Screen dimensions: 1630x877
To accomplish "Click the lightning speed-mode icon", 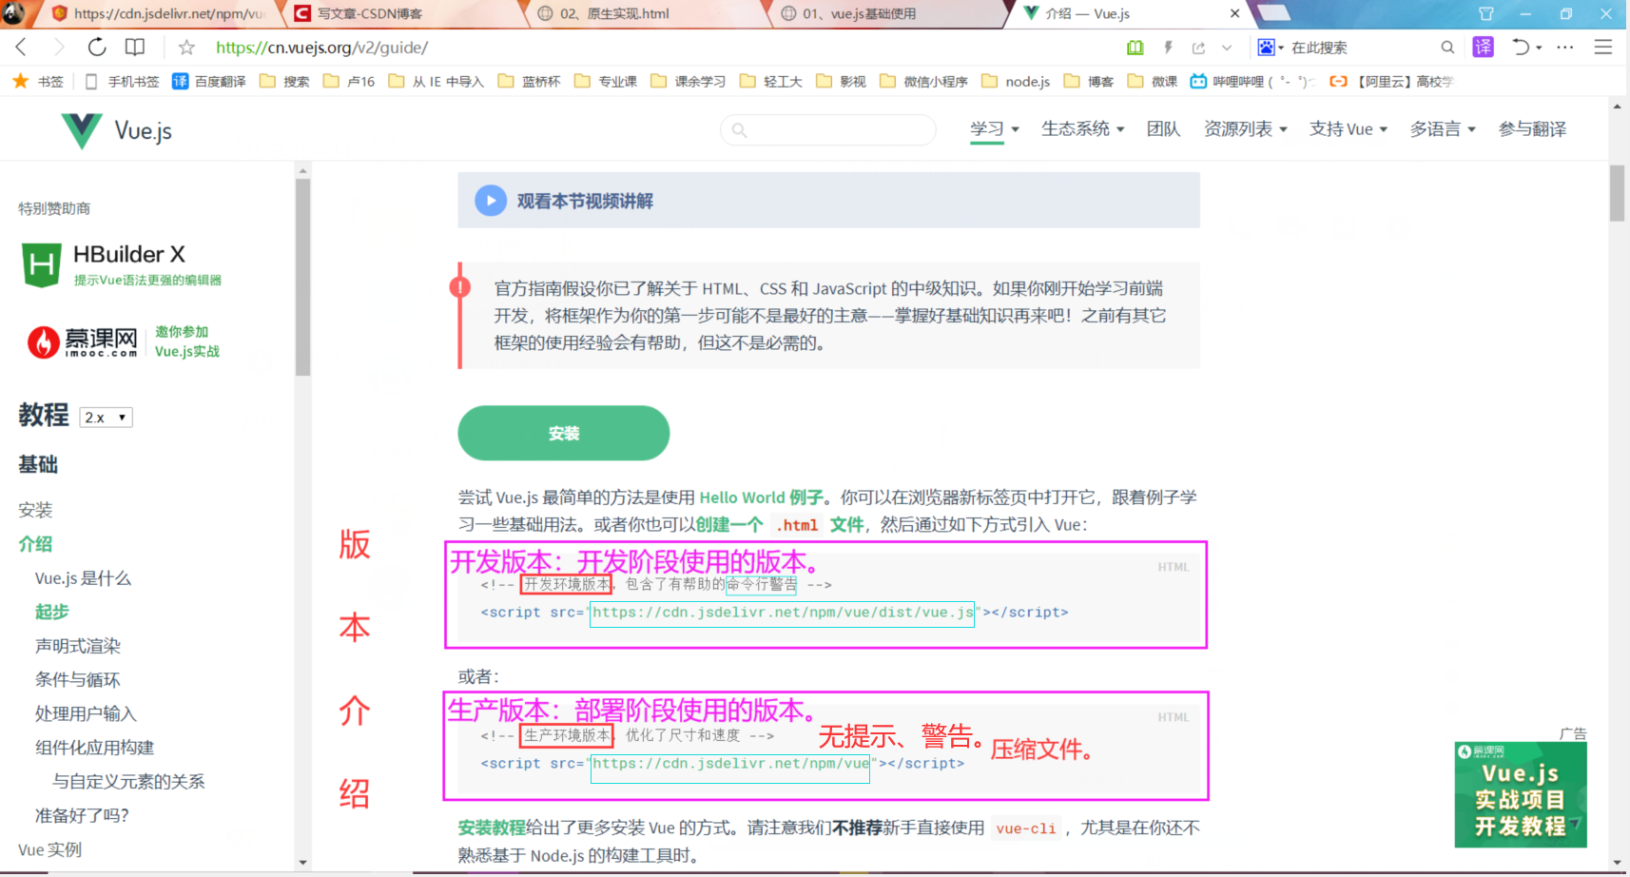I will pyautogui.click(x=1168, y=48).
